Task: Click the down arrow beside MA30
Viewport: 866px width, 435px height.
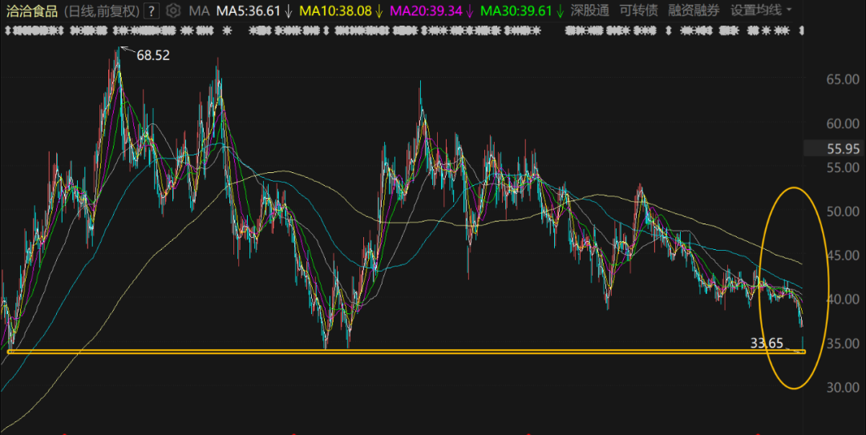Action: click(560, 11)
